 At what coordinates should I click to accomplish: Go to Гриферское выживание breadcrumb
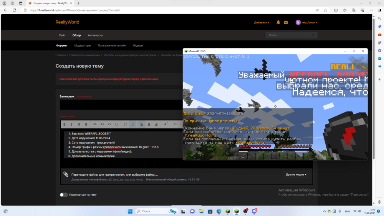84,55
